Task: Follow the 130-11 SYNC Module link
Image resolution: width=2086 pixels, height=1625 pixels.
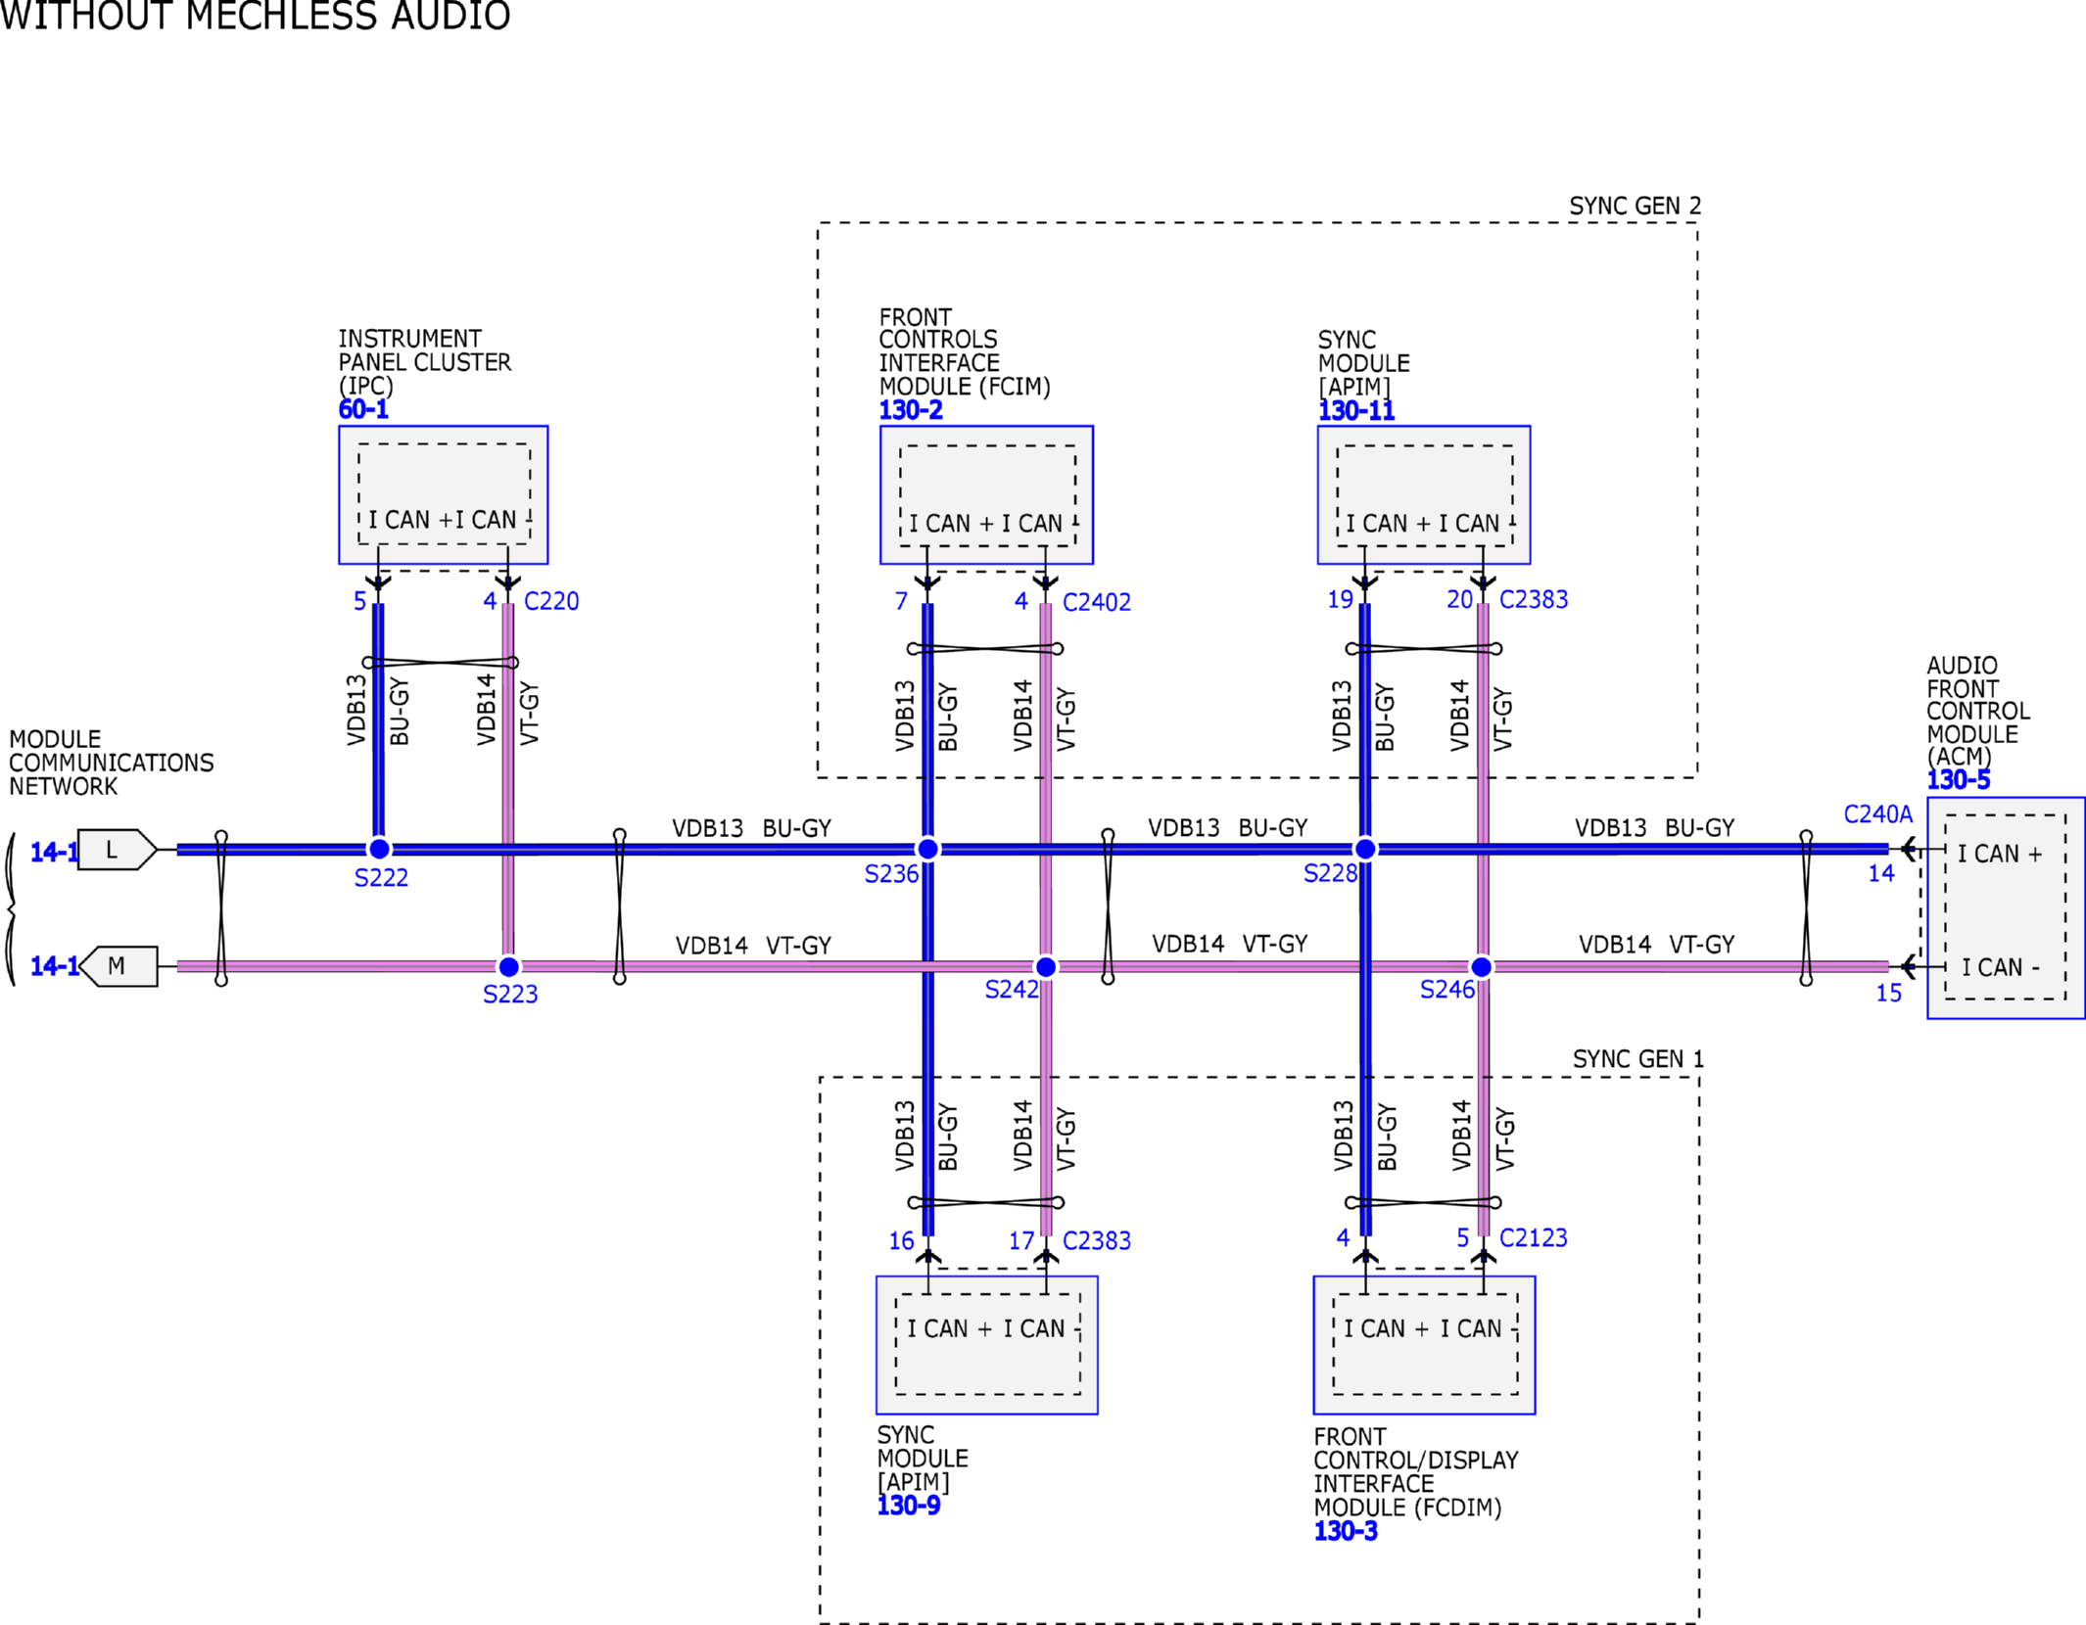Action: coord(1354,410)
